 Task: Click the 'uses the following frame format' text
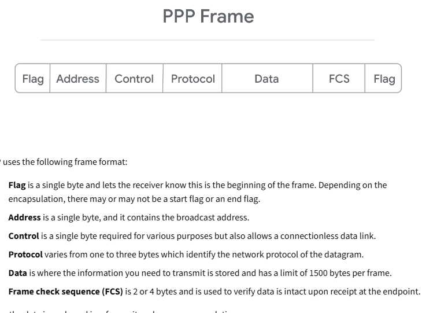65,162
